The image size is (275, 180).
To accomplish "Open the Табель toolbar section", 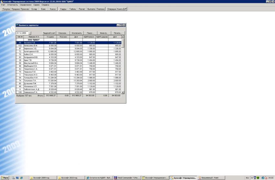I will [x=73, y=9].
